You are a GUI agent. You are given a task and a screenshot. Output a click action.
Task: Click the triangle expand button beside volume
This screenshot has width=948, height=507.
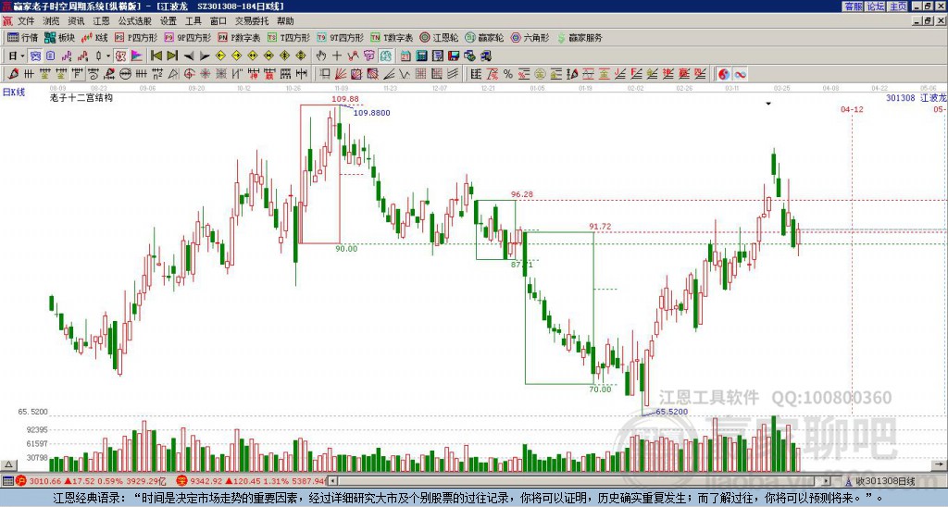7,464
